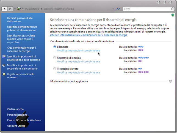Select the Bilanciato power plan
This screenshot has width=177, height=133.
click(x=55, y=47)
